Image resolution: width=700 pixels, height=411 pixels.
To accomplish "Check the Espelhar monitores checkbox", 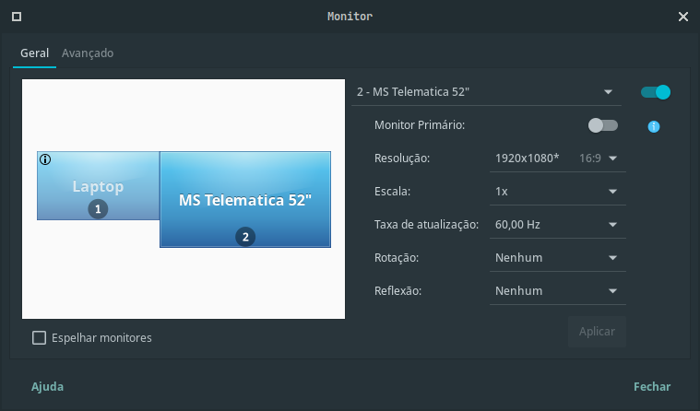I will click(39, 338).
